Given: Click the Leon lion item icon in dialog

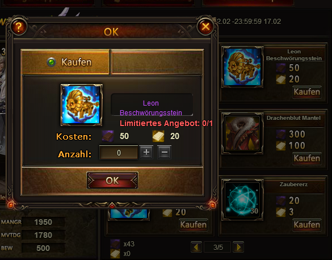Looking at the screenshot, I should (x=82, y=105).
